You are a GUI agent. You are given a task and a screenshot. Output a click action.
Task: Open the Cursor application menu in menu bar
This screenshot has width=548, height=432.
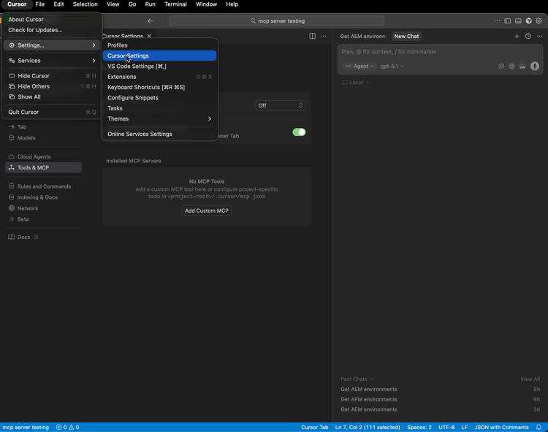click(x=17, y=4)
